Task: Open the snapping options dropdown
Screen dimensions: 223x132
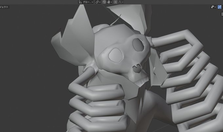Action: click(x=110, y=2)
